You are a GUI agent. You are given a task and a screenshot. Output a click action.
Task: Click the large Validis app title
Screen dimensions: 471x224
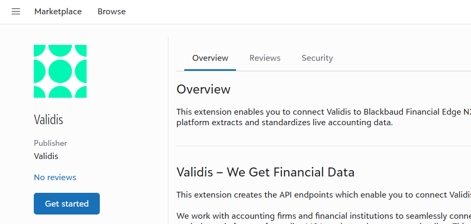click(x=49, y=120)
